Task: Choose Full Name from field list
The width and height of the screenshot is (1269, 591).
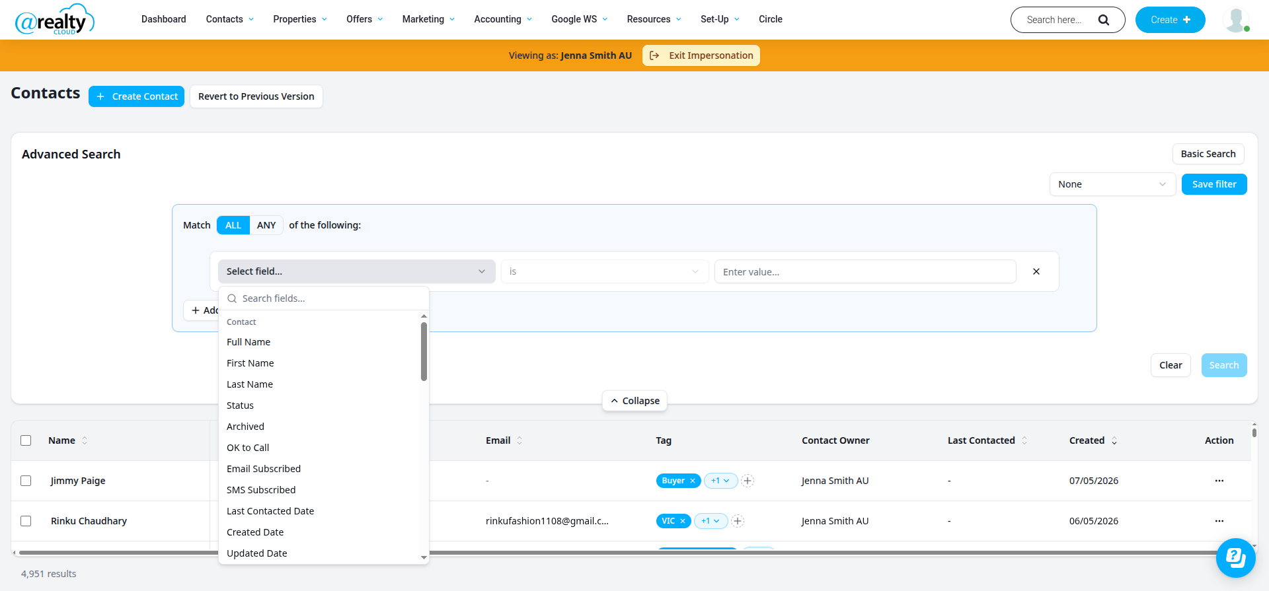Action: click(x=320, y=342)
